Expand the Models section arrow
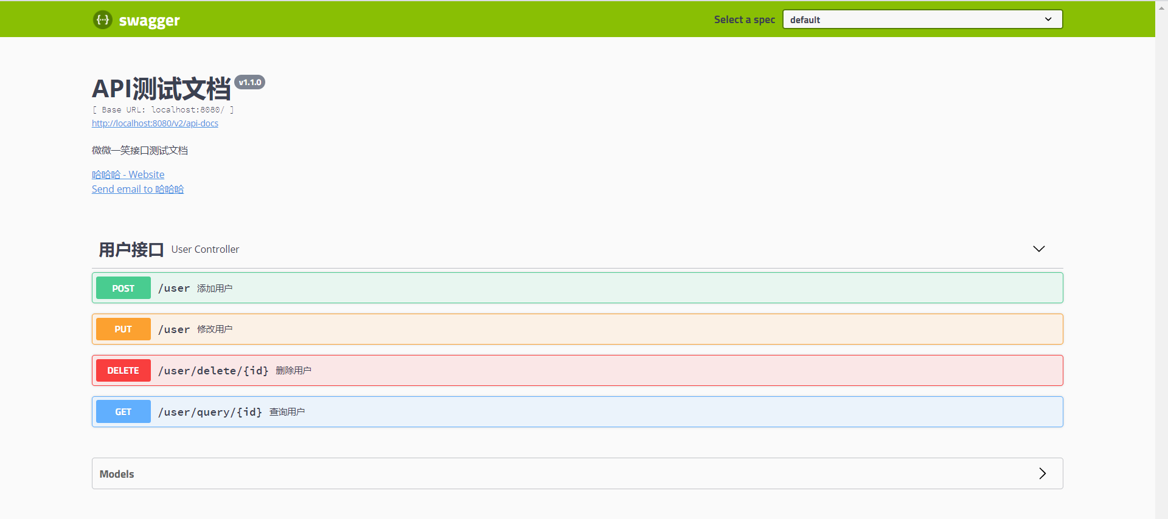This screenshot has width=1168, height=519. click(1043, 473)
